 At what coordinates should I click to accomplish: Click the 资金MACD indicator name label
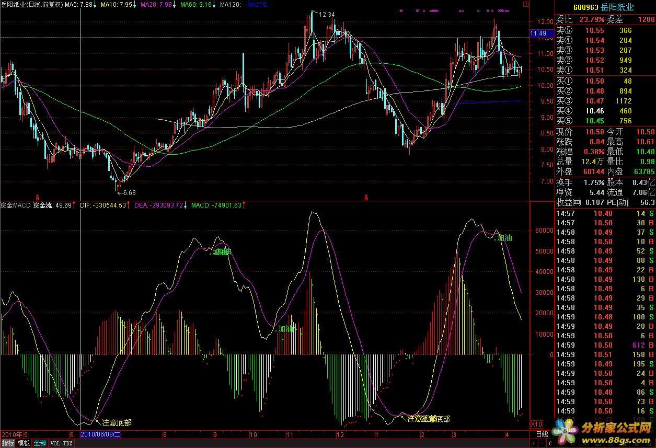pyautogui.click(x=15, y=205)
